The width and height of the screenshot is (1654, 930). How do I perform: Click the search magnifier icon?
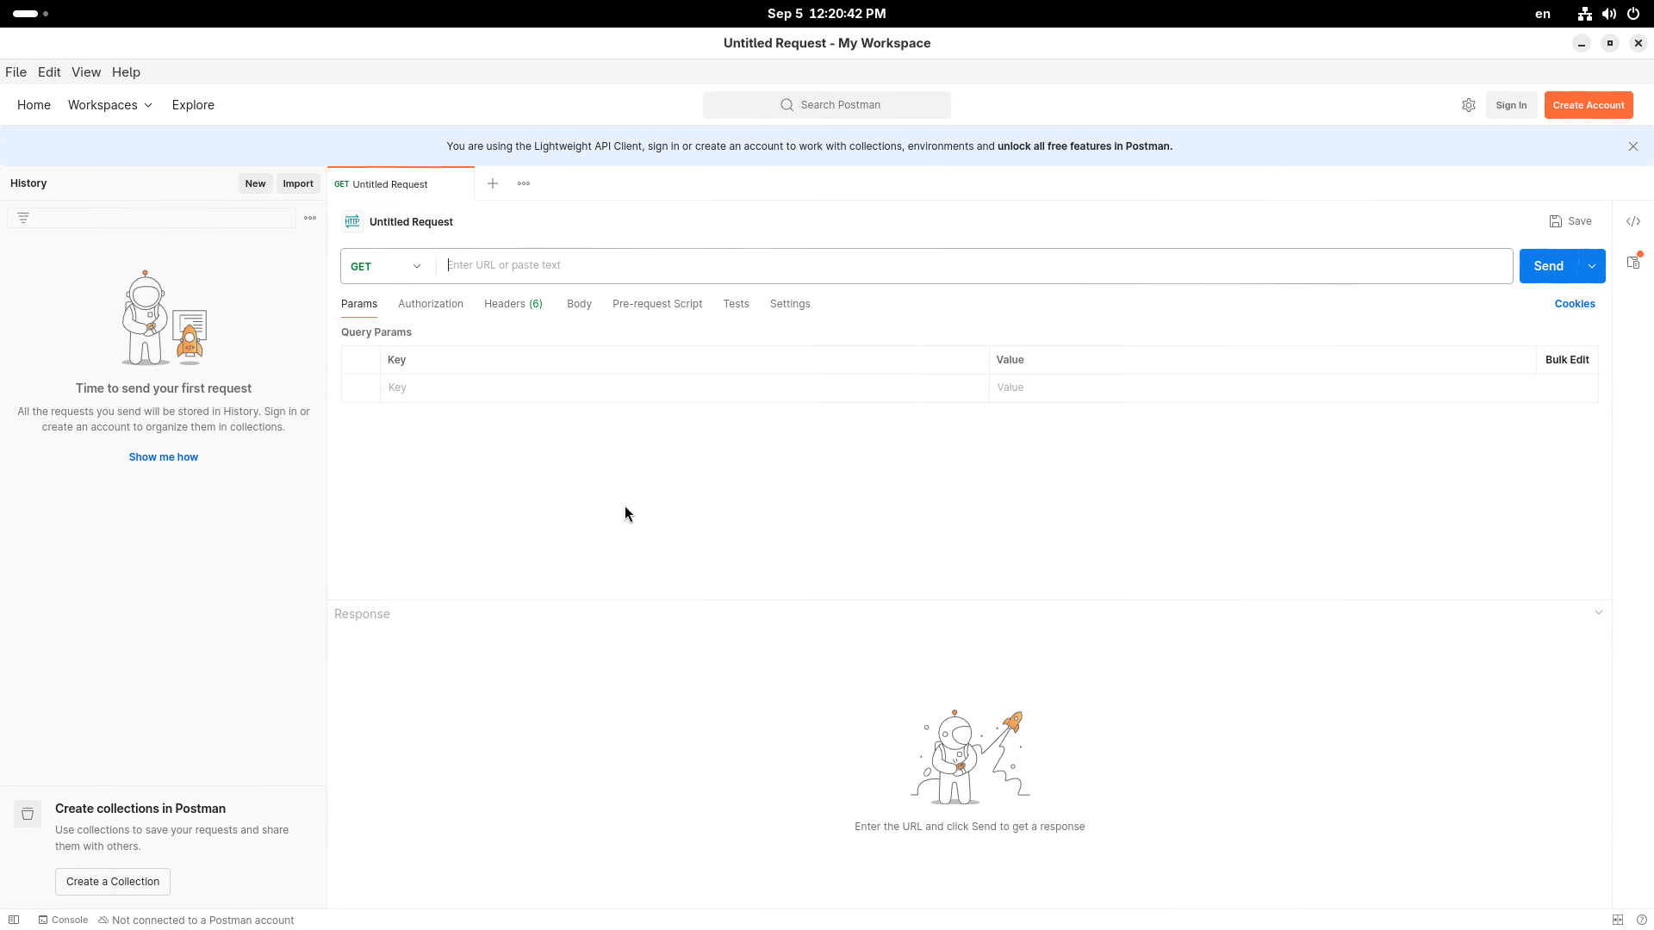click(x=787, y=105)
